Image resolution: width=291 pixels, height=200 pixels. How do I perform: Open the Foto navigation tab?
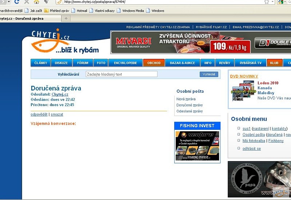[x=101, y=63]
